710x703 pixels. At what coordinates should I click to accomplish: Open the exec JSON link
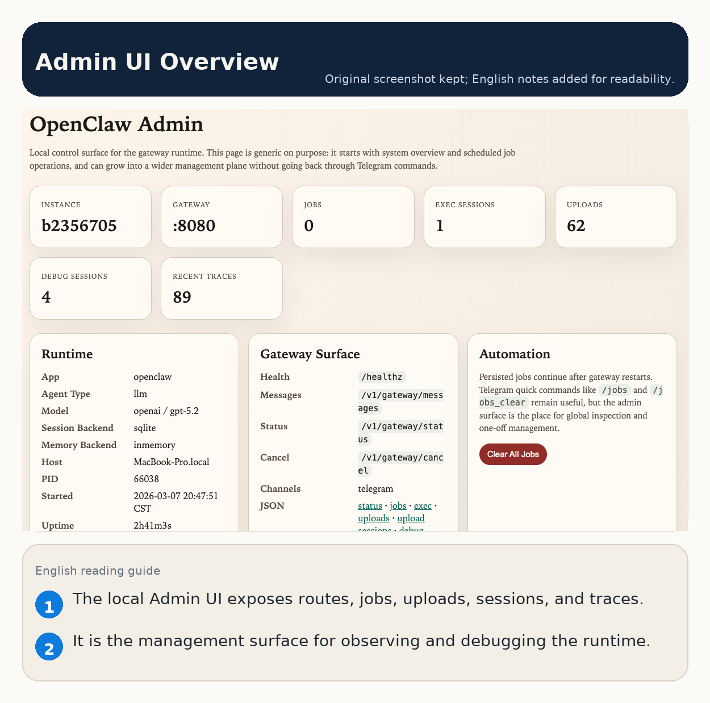[x=423, y=505]
